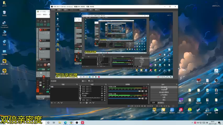Open the 帮助(H) menu dropdown
Image resolution: width=223 pixels, height=125 pixels.
pos(97,10)
